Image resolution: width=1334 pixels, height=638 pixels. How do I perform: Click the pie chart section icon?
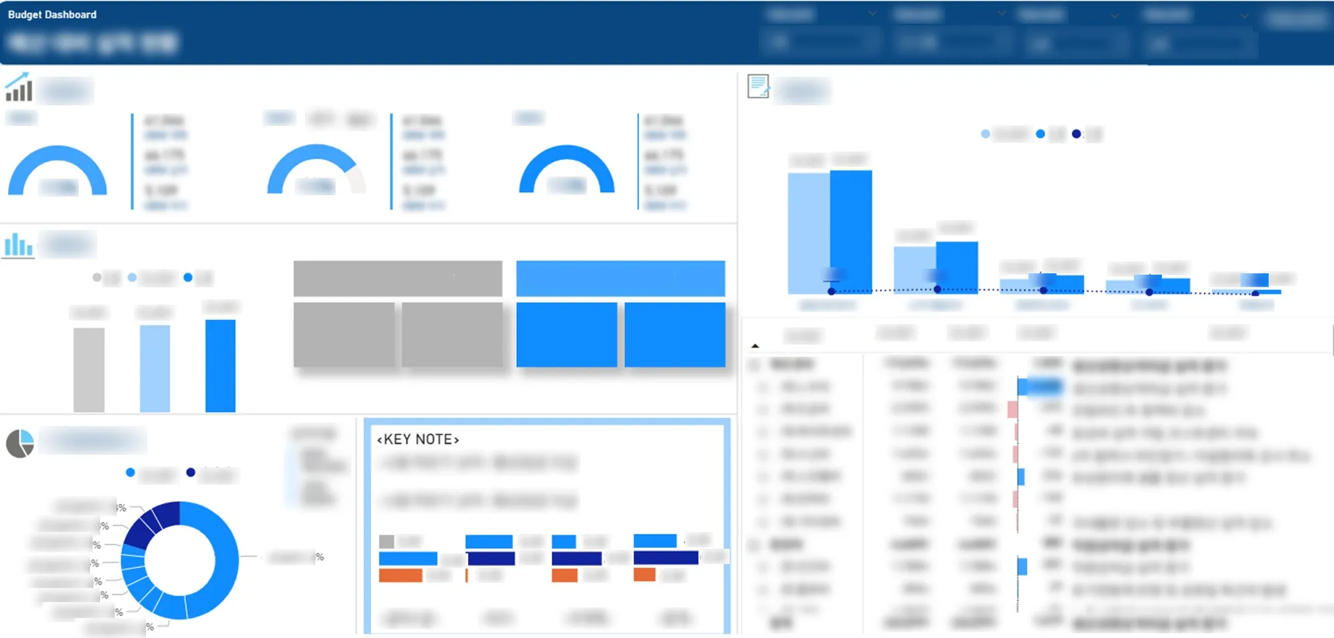(20, 443)
